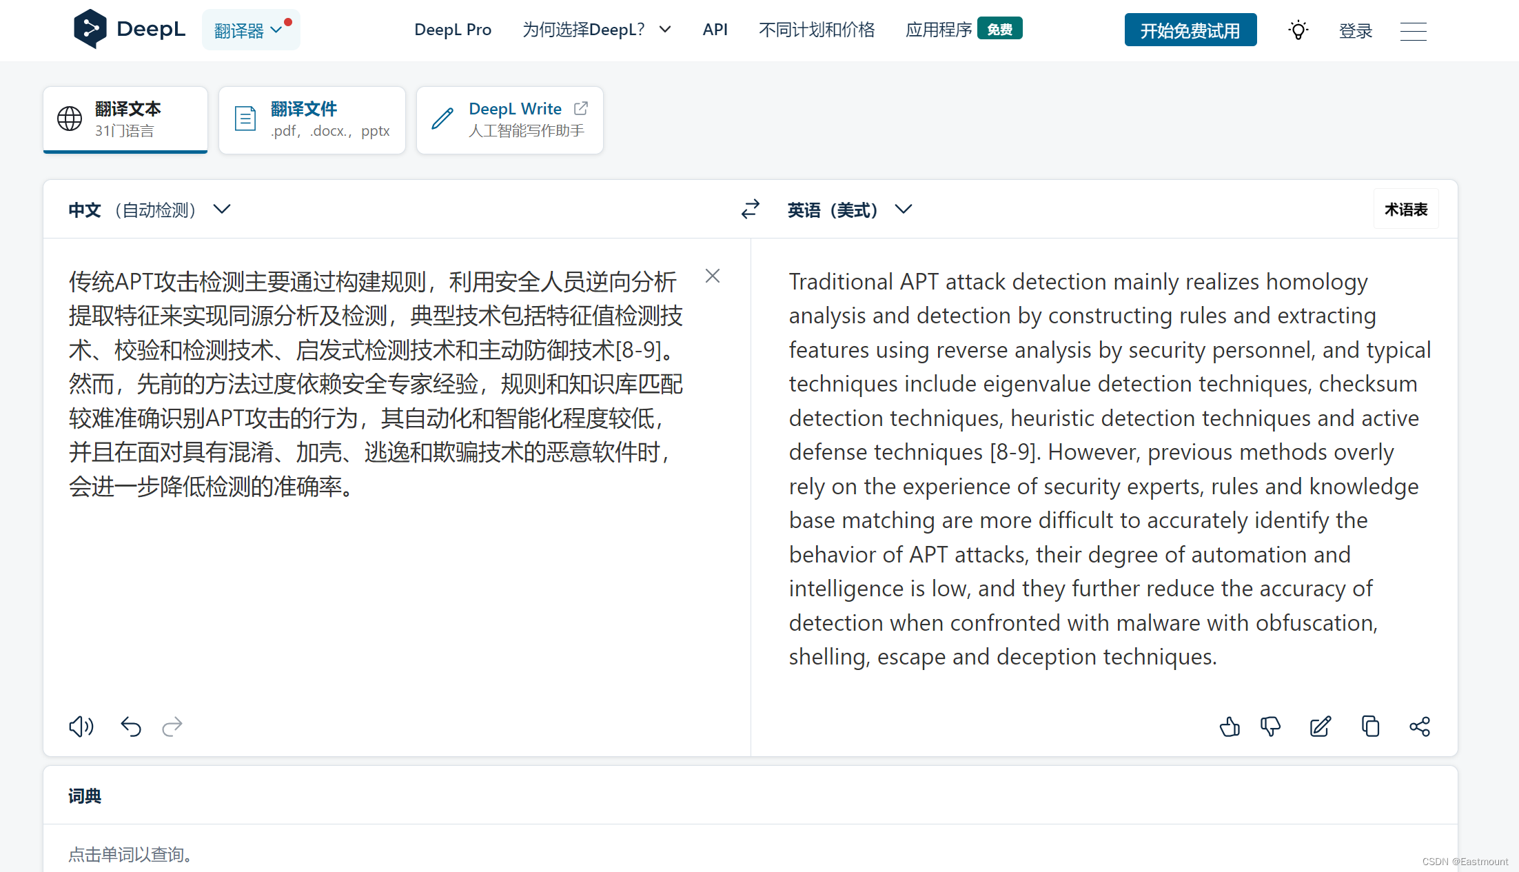Viewport: 1519px width, 872px height.
Task: Open the 术语表 glossary button
Action: 1406,210
